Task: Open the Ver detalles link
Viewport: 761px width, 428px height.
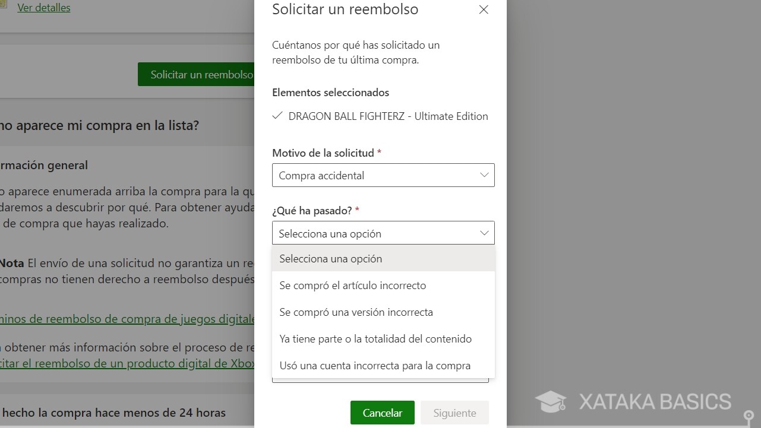Action: point(44,7)
